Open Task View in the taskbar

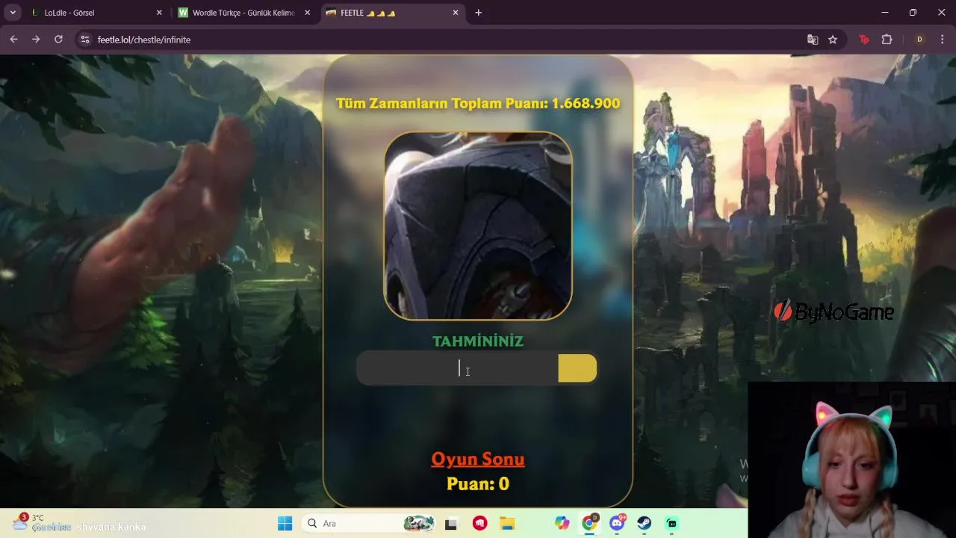[451, 523]
